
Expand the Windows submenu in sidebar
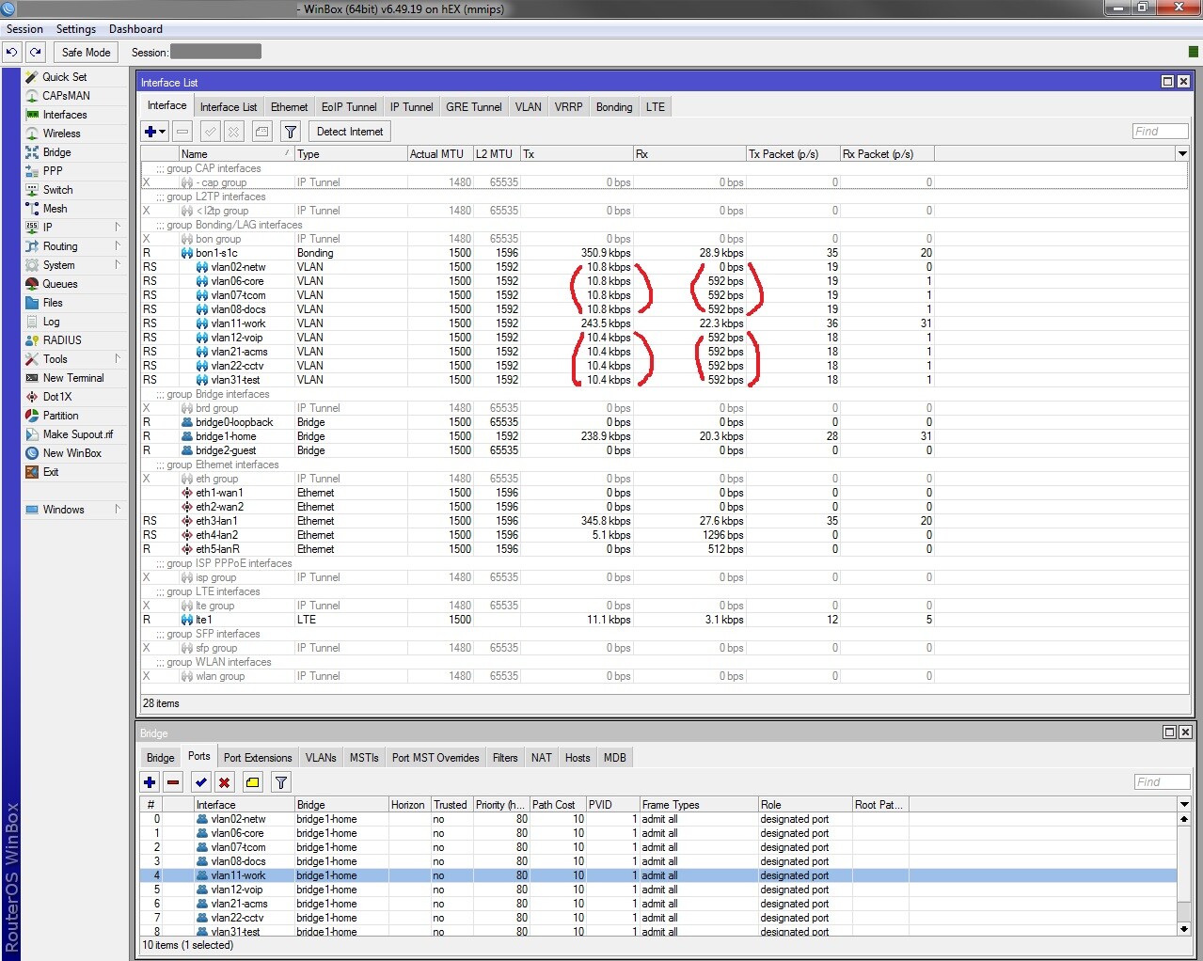118,510
